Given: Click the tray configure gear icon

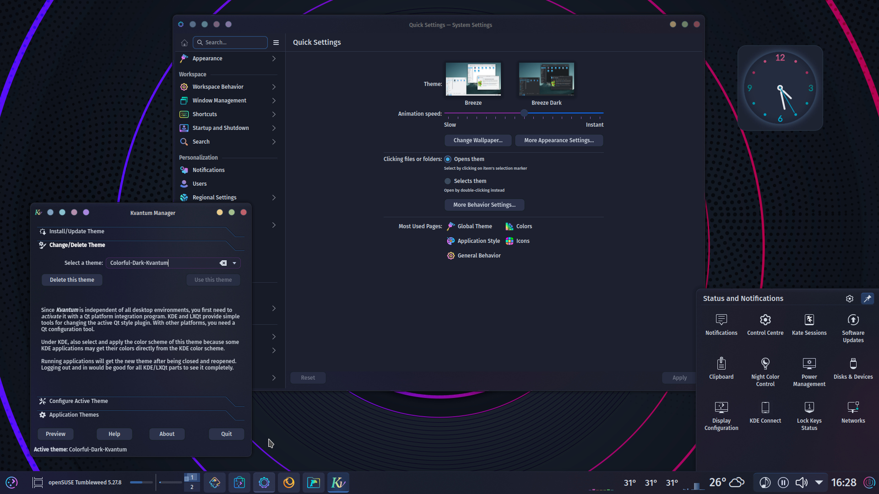Looking at the screenshot, I should 850,299.
